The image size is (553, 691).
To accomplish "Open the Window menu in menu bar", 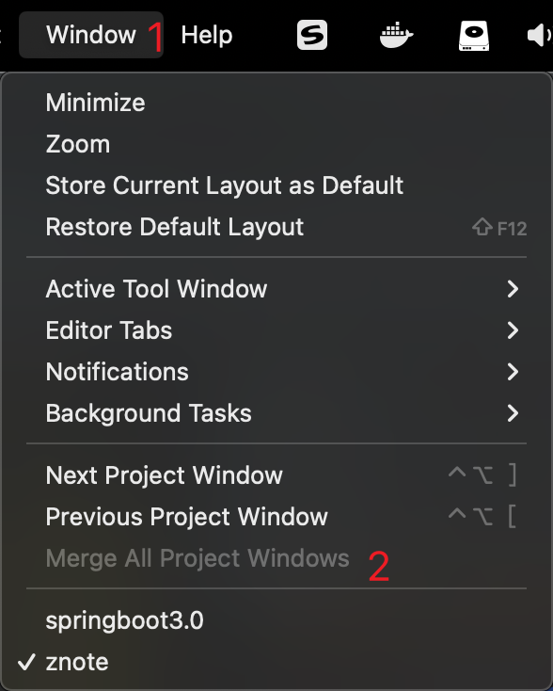I will point(91,35).
